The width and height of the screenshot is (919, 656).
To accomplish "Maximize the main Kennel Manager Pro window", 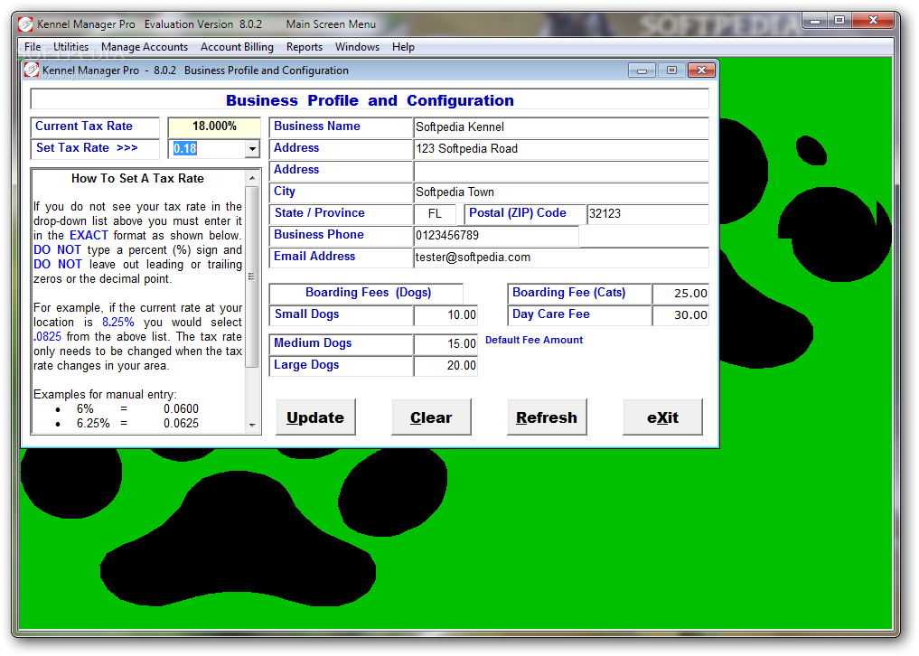I will 839,21.
